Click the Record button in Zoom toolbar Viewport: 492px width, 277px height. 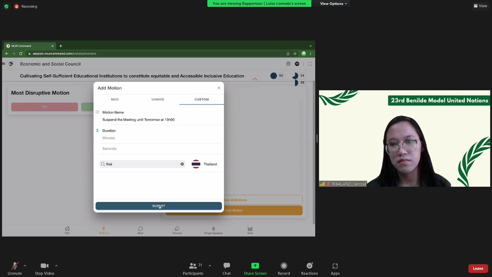coord(284,269)
